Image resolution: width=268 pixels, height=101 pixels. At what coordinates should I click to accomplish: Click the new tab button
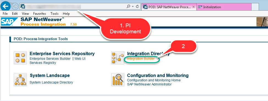tap(255, 7)
